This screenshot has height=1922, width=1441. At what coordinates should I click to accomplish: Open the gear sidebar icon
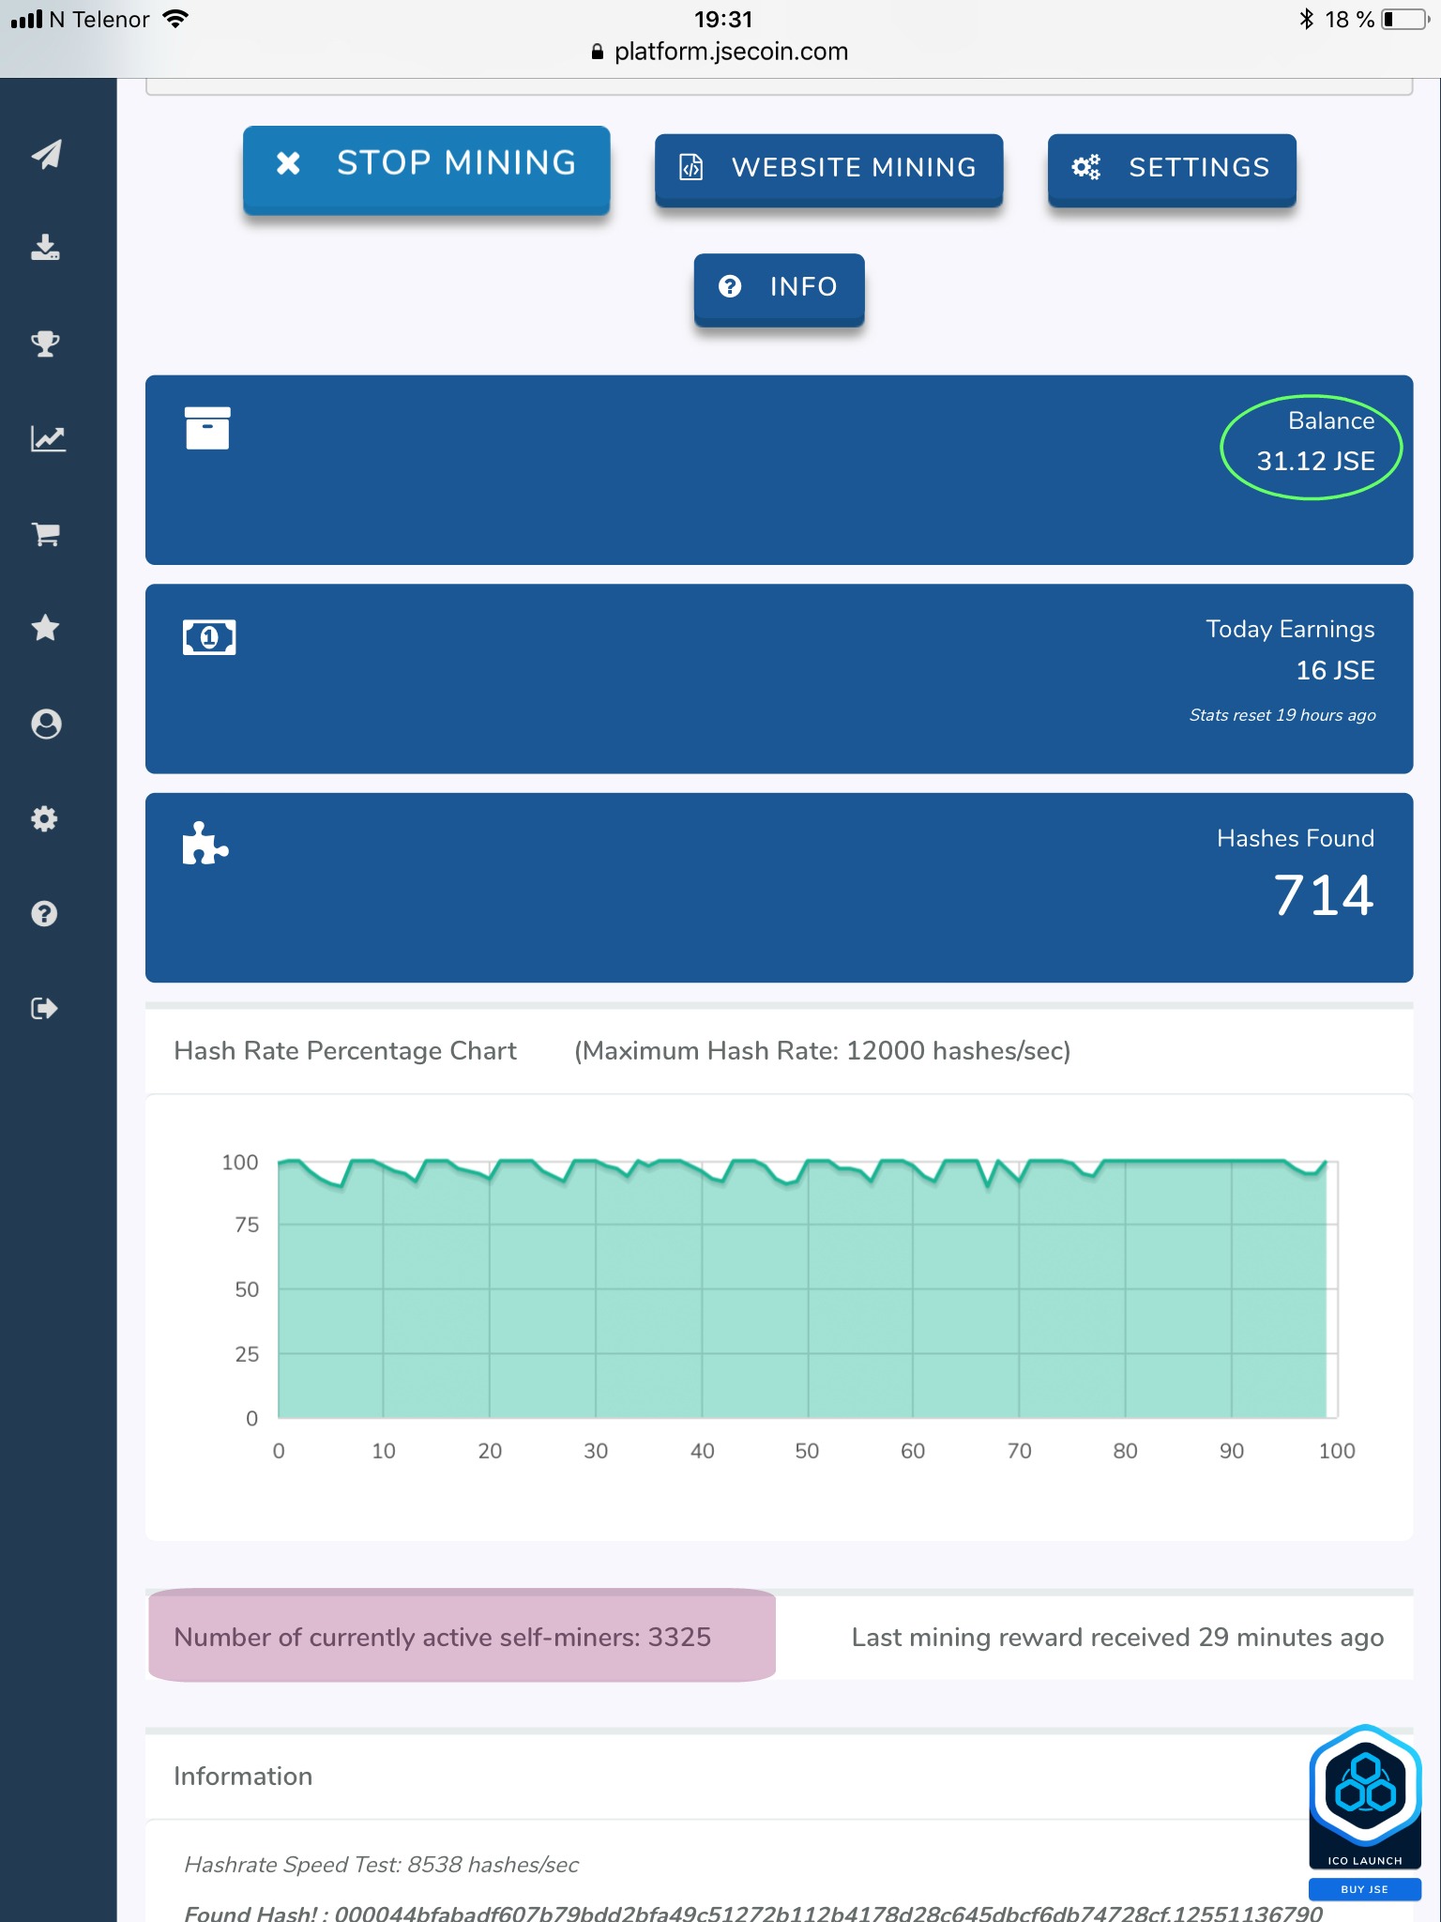click(44, 818)
